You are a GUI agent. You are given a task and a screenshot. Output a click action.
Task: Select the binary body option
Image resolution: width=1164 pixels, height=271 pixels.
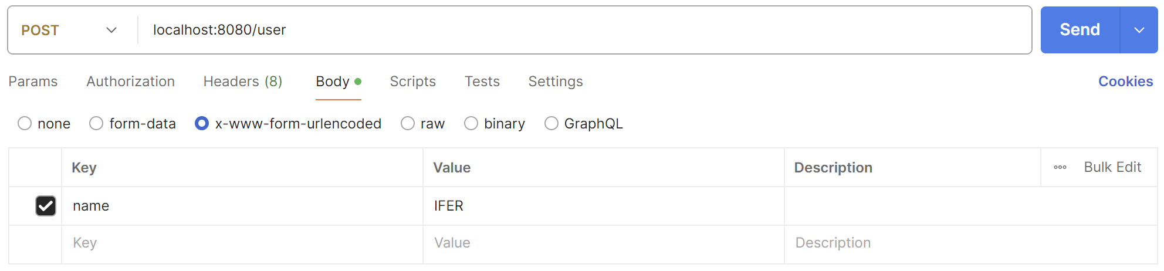point(471,124)
